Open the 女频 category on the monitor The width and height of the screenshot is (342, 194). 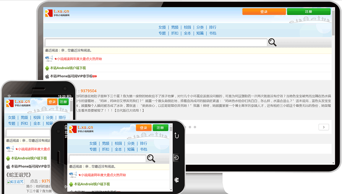[x=162, y=27]
